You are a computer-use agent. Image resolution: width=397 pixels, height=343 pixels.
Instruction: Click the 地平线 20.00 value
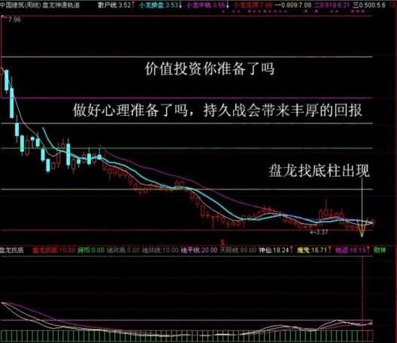(x=199, y=250)
